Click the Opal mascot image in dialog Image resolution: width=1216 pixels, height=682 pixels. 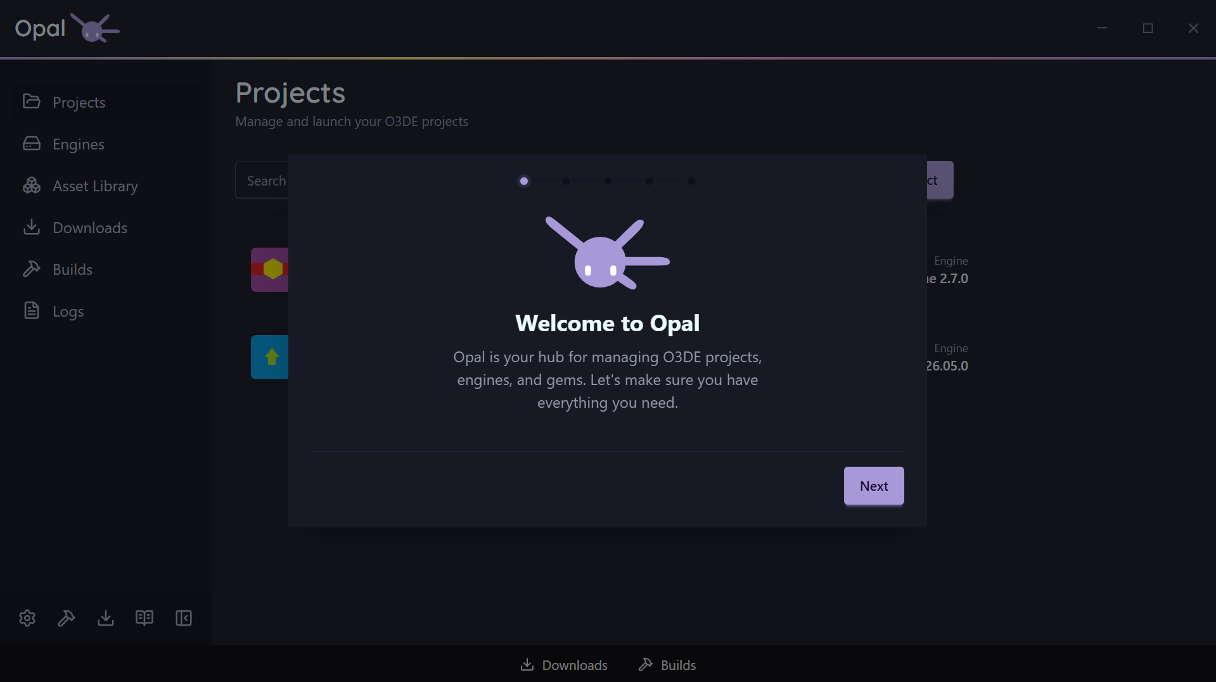click(x=608, y=253)
